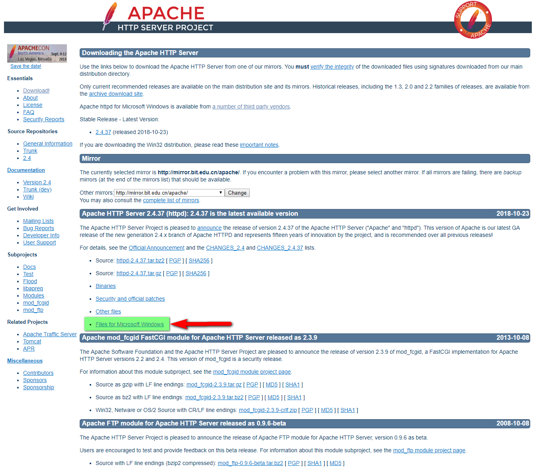Open User Support
The height and width of the screenshot is (469, 537).
point(39,242)
